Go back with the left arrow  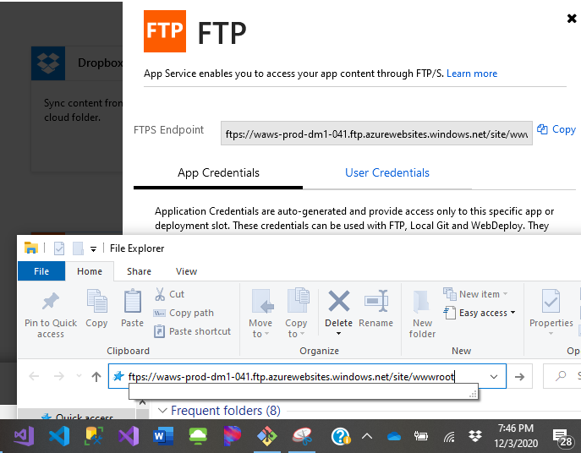[34, 376]
